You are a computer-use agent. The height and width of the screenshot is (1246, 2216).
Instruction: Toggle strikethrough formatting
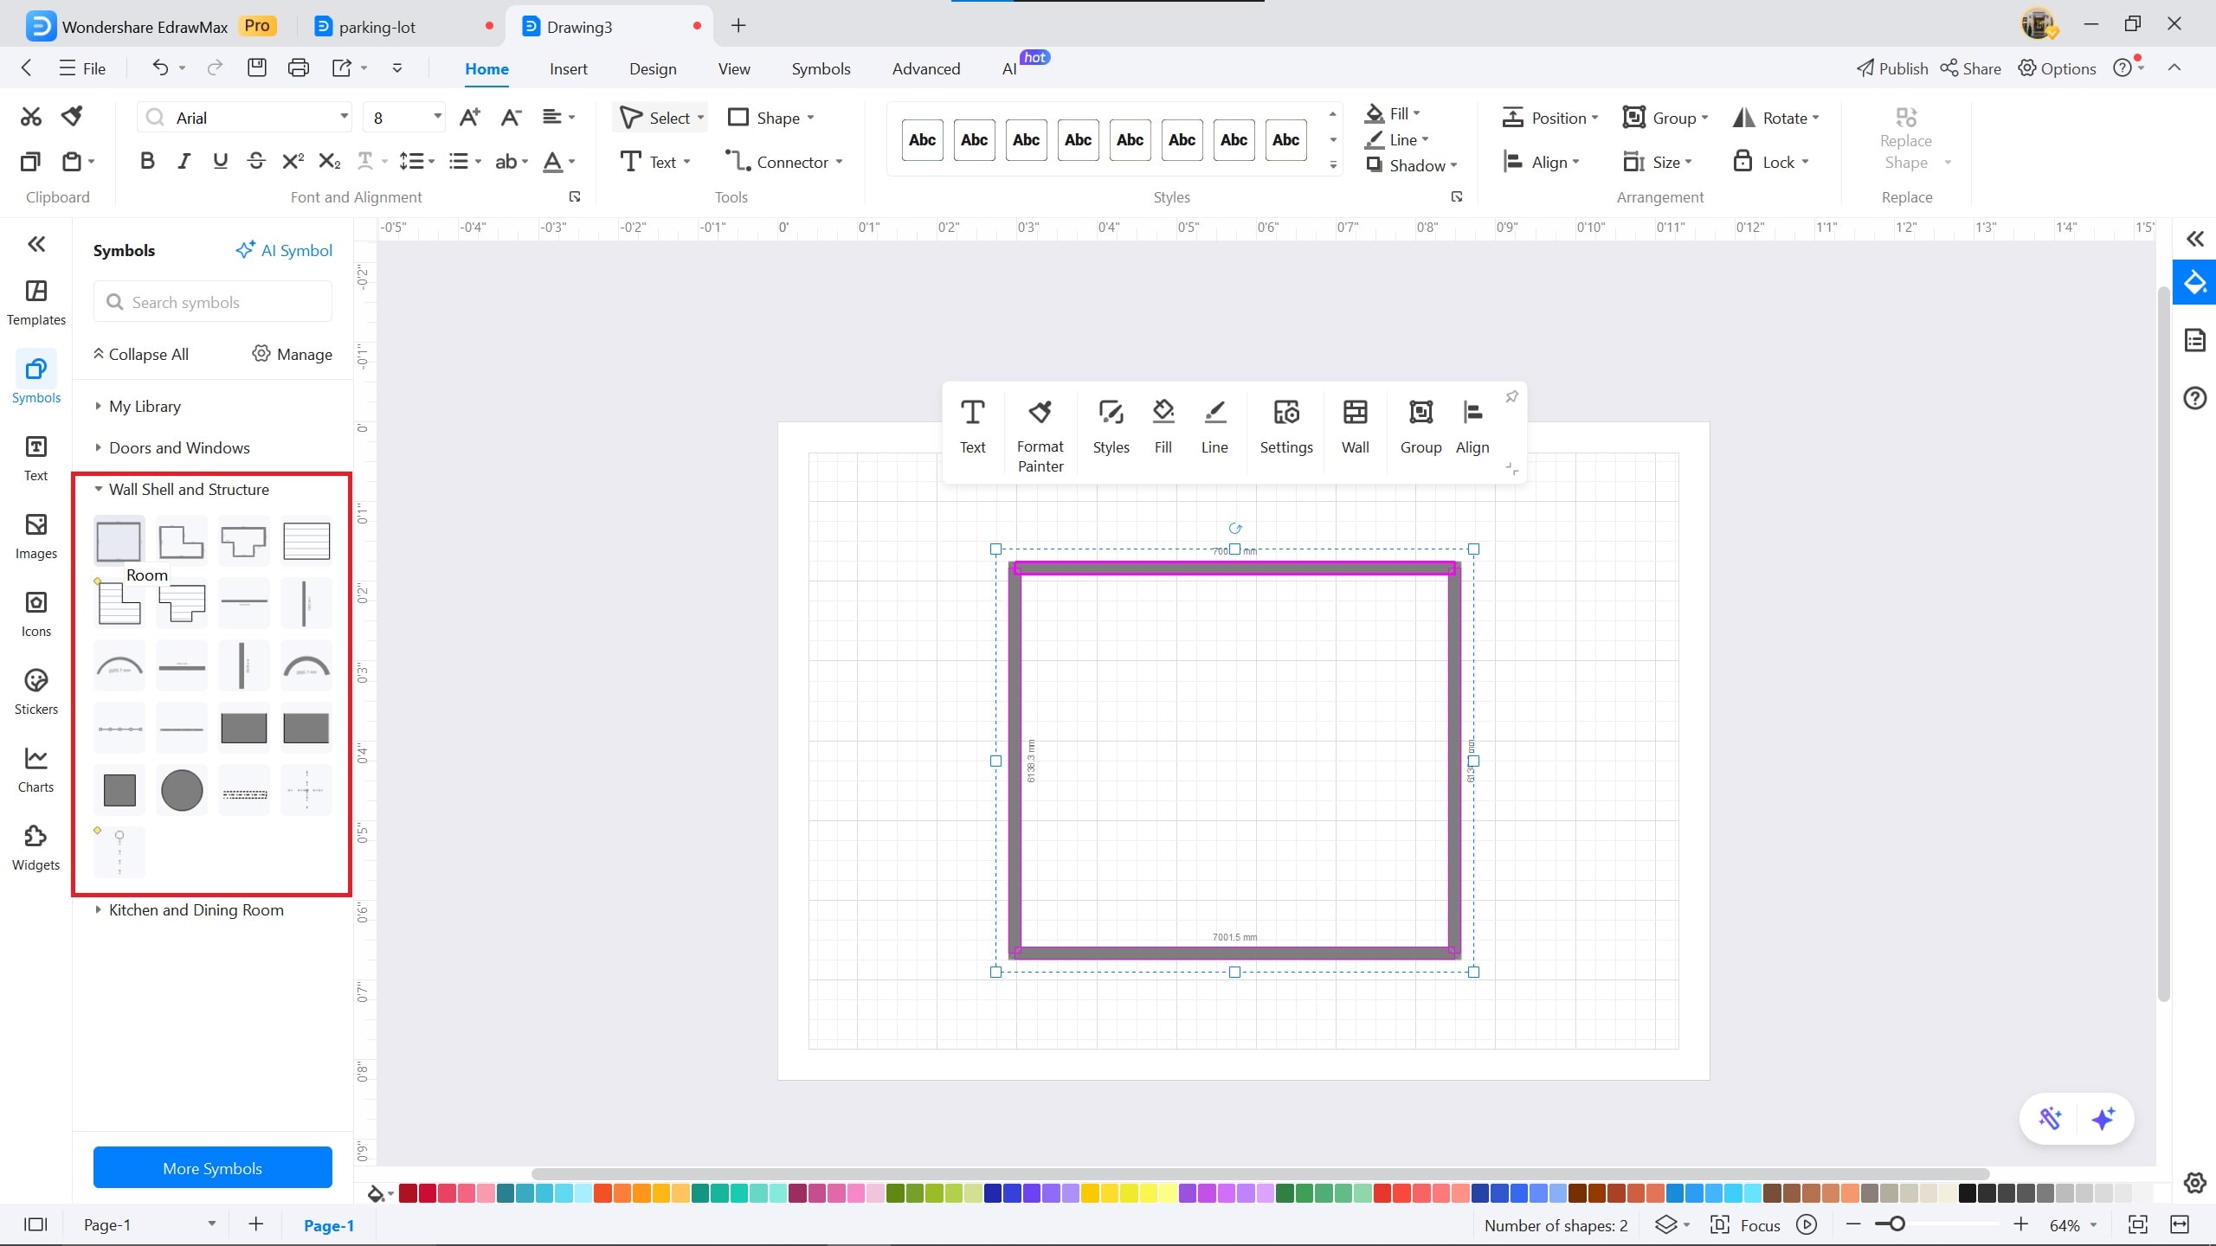click(255, 160)
